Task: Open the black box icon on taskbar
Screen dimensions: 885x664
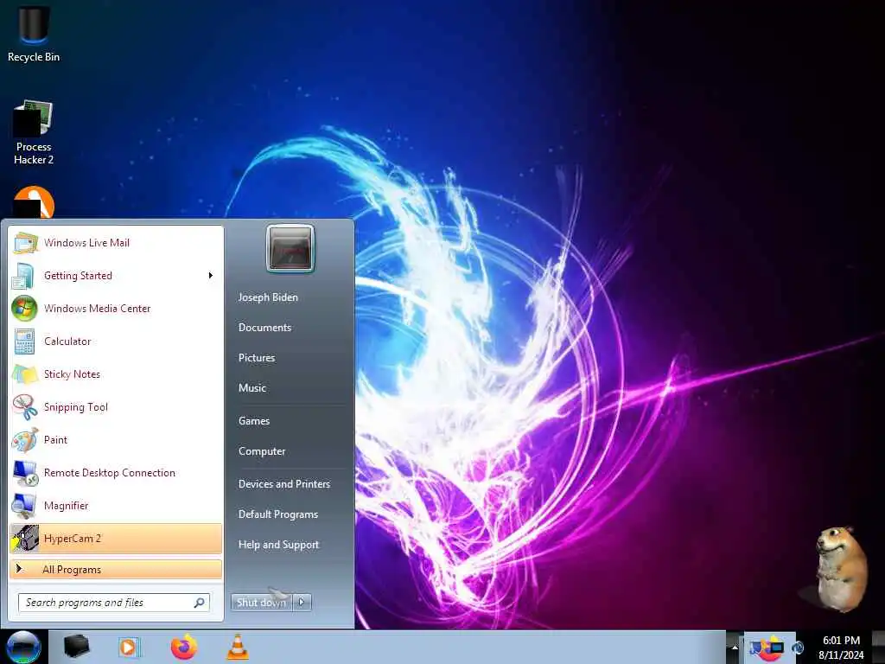Action: click(76, 646)
